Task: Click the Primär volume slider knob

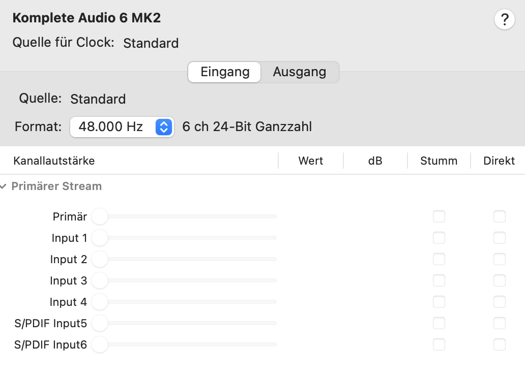Action: coord(100,216)
